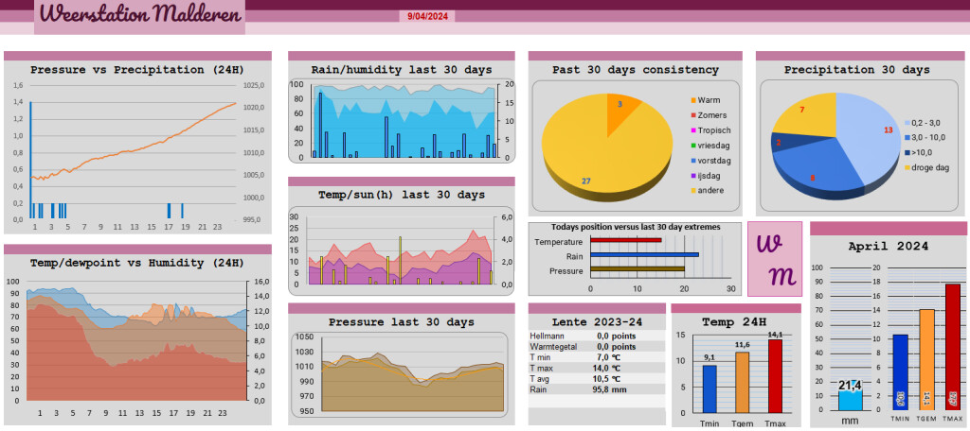Click the WM logo icon
The height and width of the screenshot is (431, 970).
click(x=775, y=259)
